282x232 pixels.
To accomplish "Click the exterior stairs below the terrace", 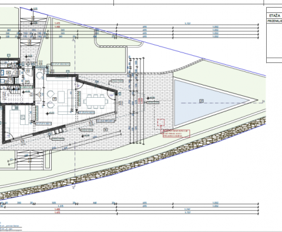I will [x=30, y=160].
